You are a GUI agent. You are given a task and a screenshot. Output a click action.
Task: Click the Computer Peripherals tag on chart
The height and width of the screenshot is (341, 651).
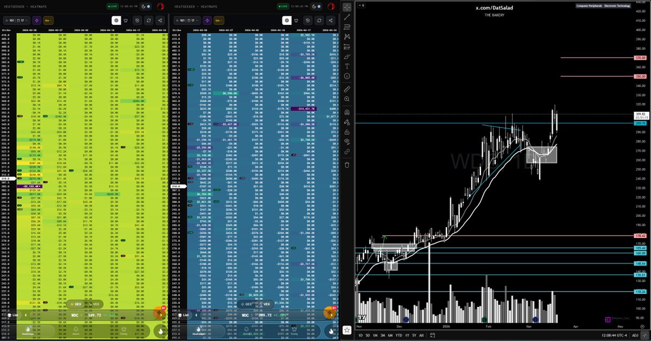pyautogui.click(x=589, y=6)
